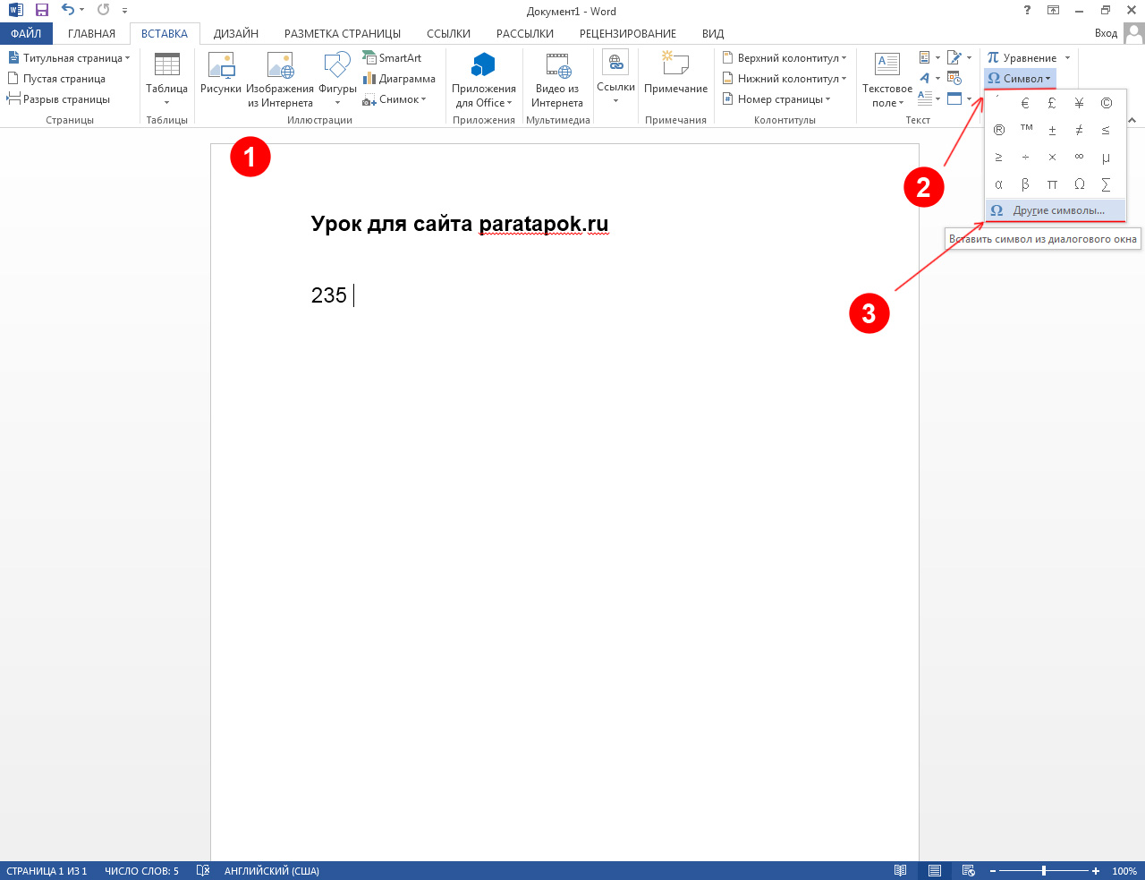Screen dimensions: 1145x880
Task: Open the ССЫЛКИ ribbon tab
Action: tap(448, 34)
